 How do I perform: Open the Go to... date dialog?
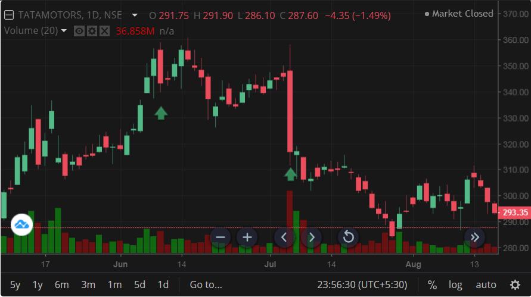coord(206,285)
